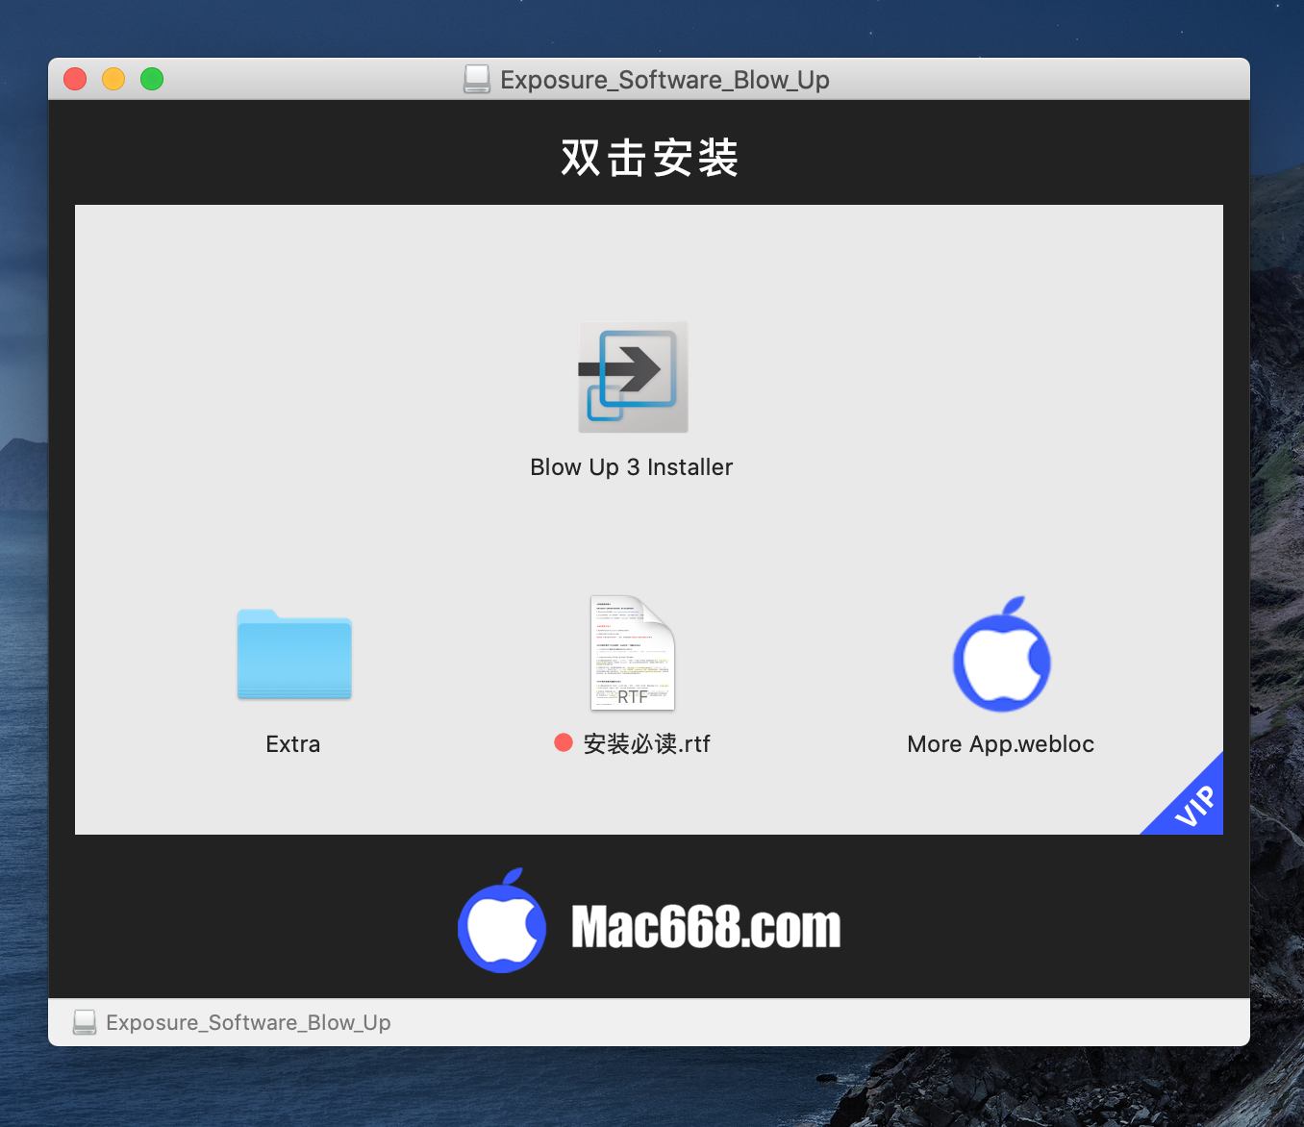Select the 安装必读.rtf document icon
The width and height of the screenshot is (1304, 1127).
[x=633, y=653]
